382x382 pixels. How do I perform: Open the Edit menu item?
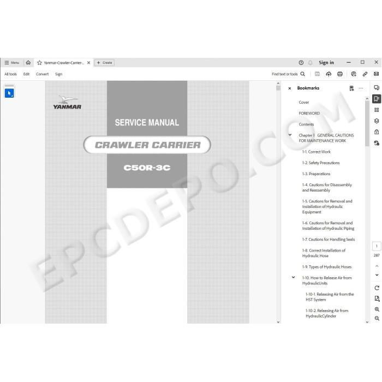(26, 74)
